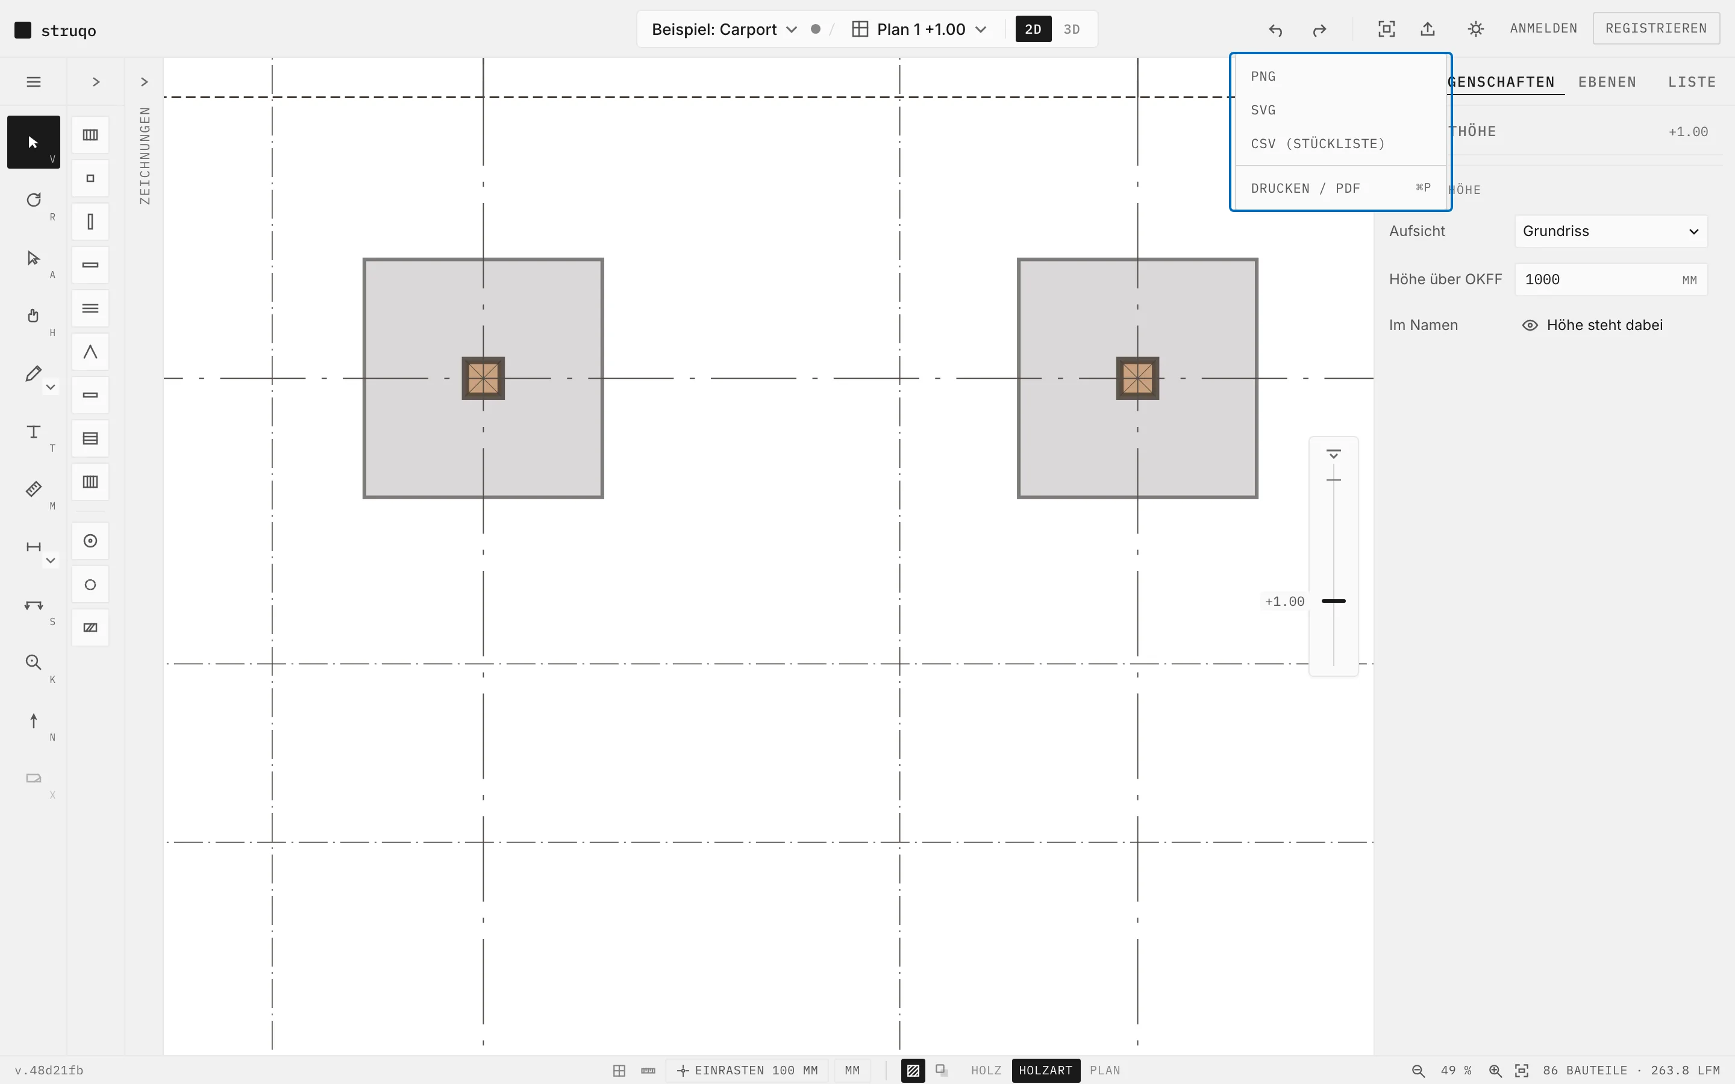This screenshot has width=1735, height=1084.
Task: Open the Aufsicht 'Grundriss' dropdown
Action: pyautogui.click(x=1611, y=232)
